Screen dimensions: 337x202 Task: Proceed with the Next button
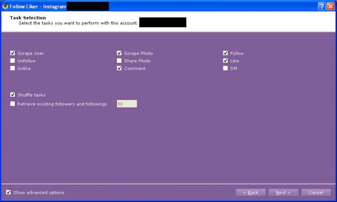click(283, 192)
